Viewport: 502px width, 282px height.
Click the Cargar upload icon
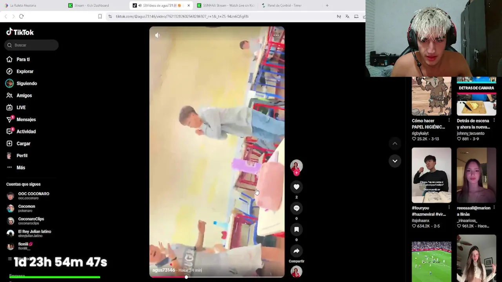[9, 144]
